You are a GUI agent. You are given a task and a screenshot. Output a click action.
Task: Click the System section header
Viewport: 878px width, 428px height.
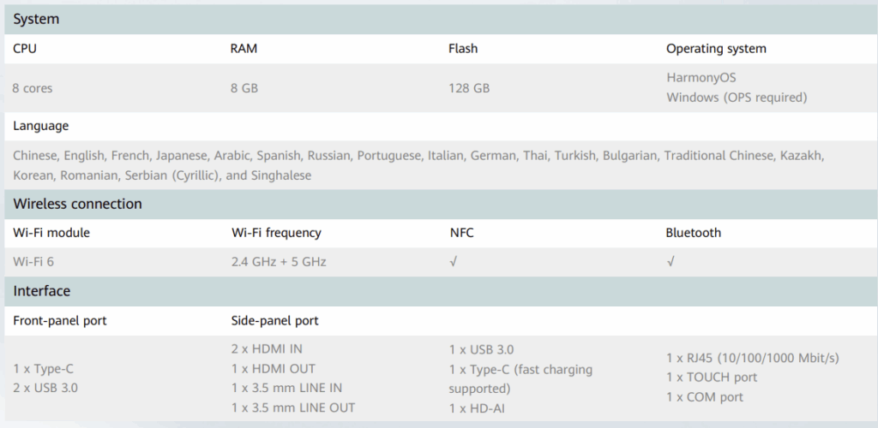tap(36, 19)
